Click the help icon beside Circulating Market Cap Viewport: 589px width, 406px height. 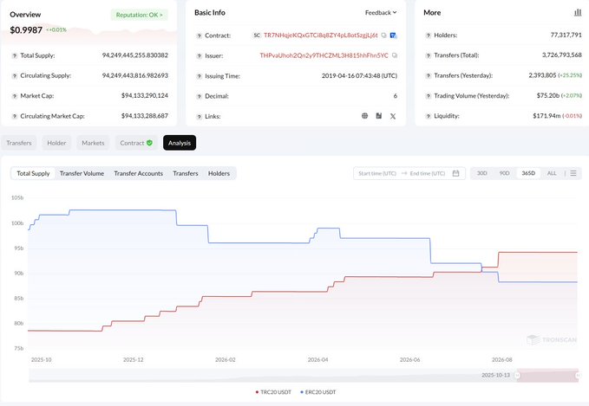[14, 117]
